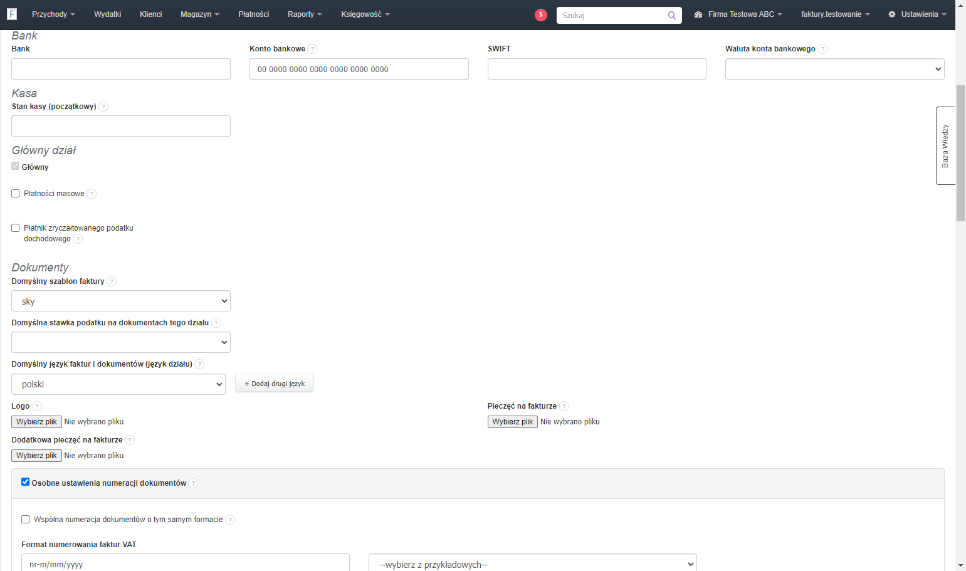This screenshot has height=571, width=966.
Task: Open --wybierz z przykładowych-- dropdown
Action: click(533, 564)
